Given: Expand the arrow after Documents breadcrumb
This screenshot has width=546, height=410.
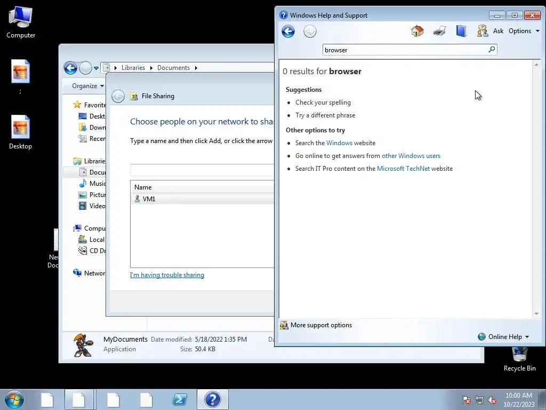Looking at the screenshot, I should (x=196, y=68).
